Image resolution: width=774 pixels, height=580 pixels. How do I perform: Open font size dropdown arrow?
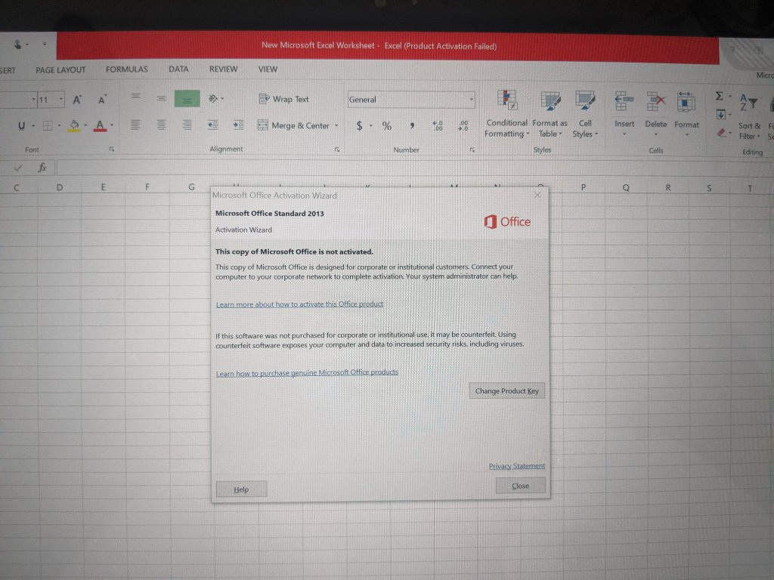(x=61, y=100)
